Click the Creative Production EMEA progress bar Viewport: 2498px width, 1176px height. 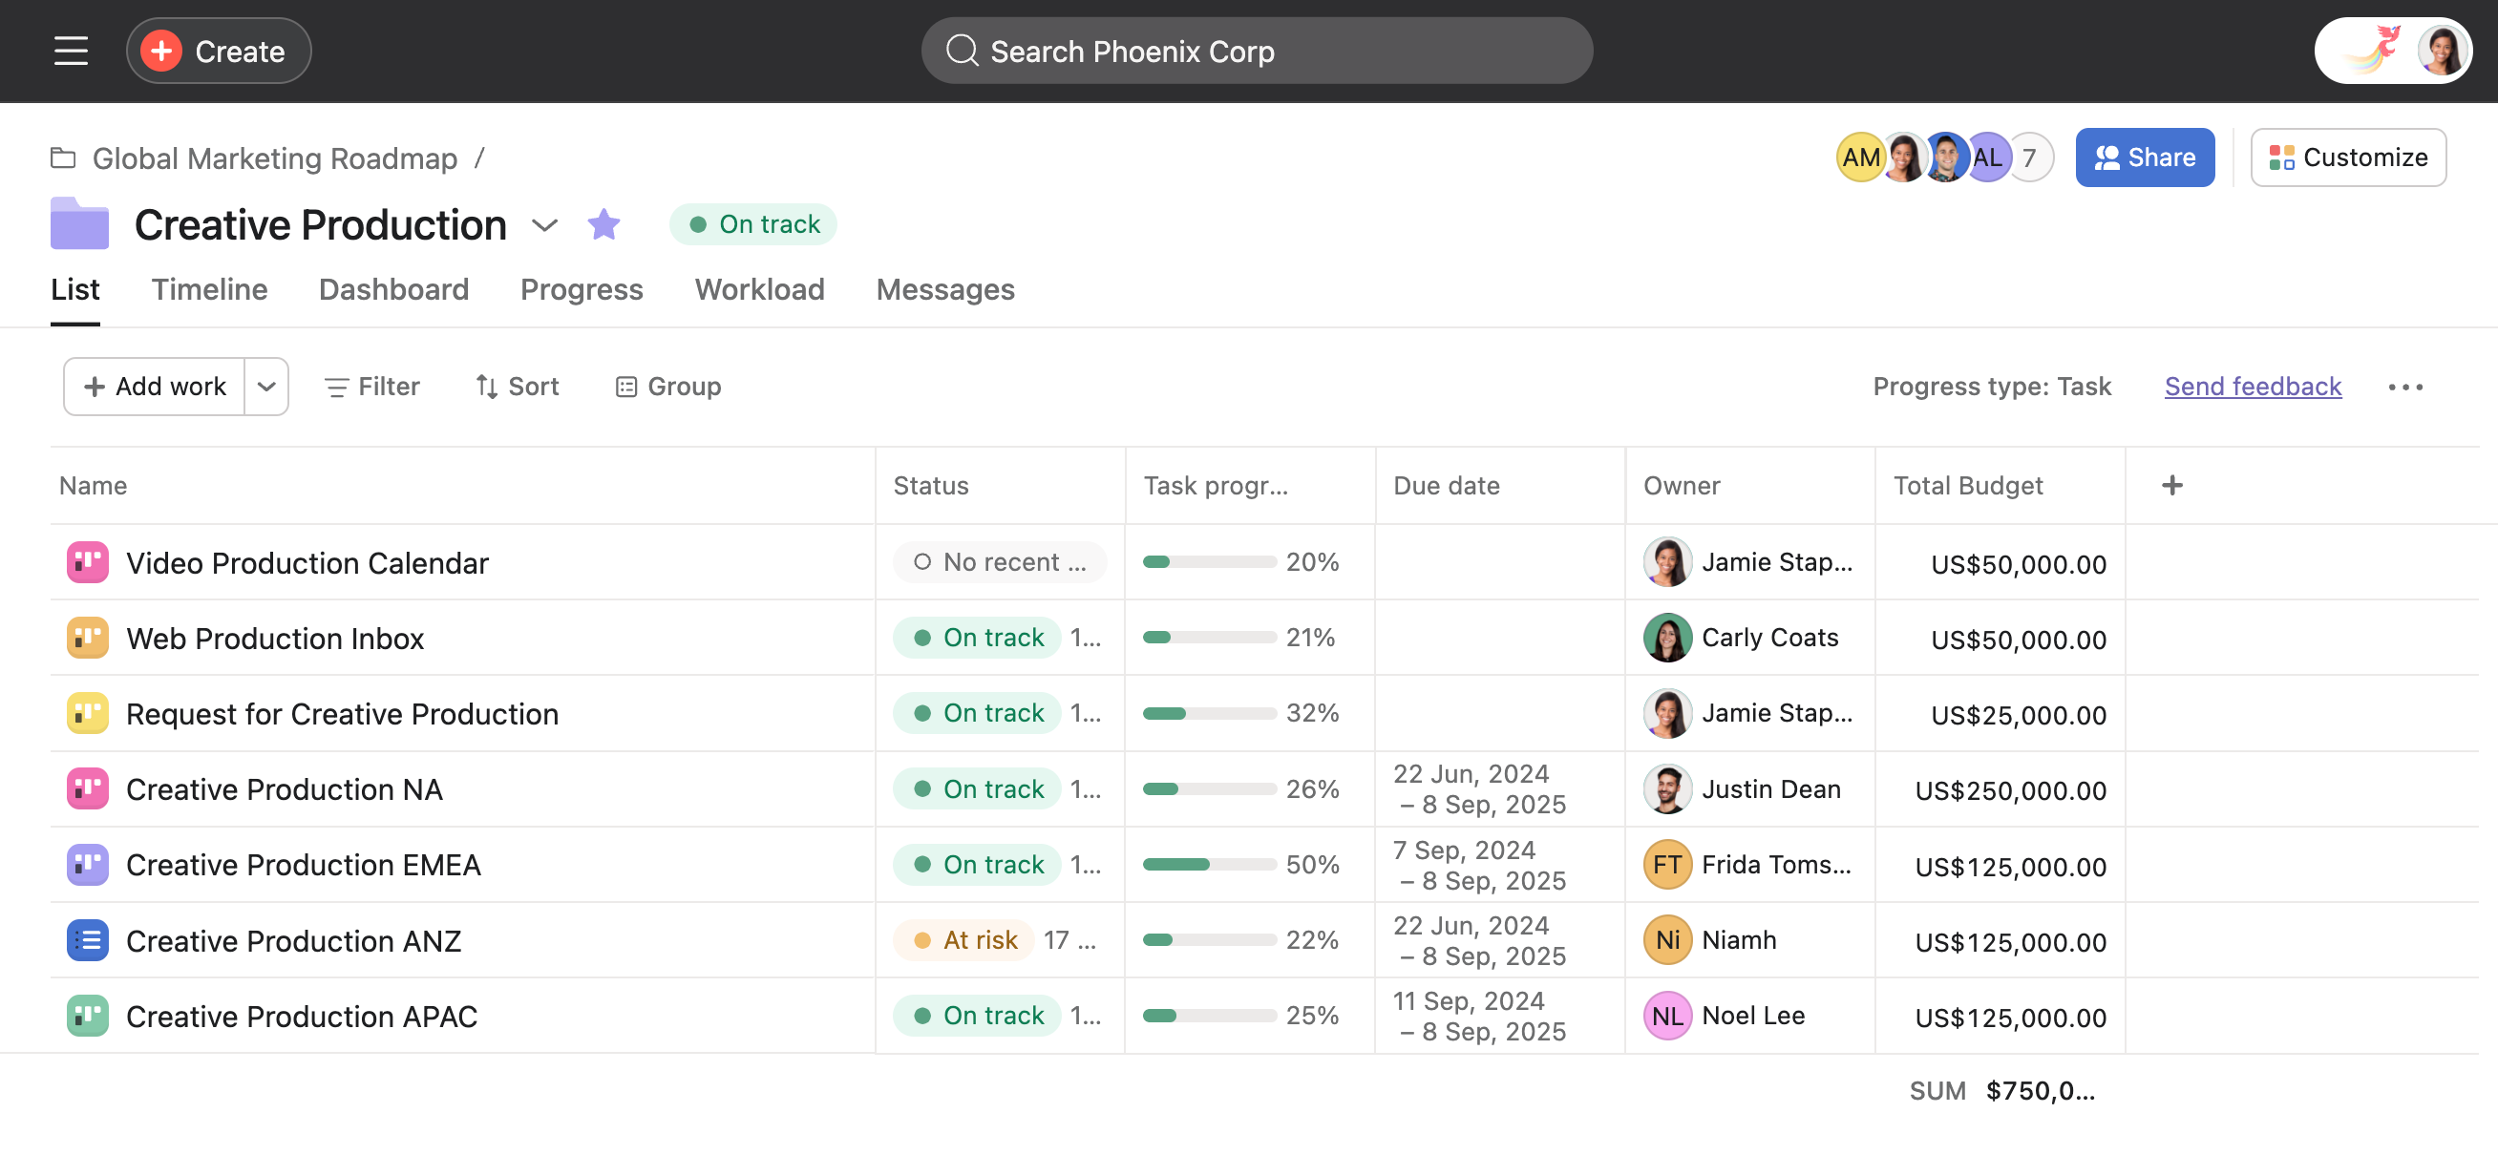pyautogui.click(x=1208, y=865)
